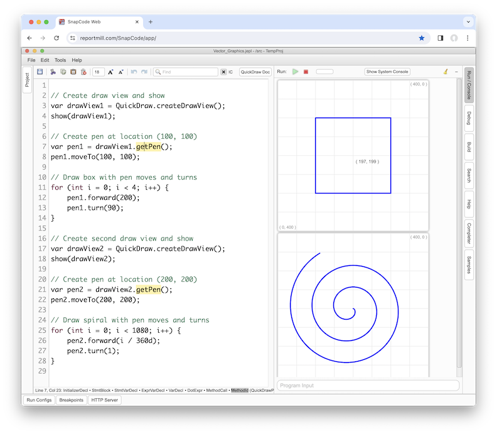Click Show System Console button
This screenshot has height=434, width=497.
387,72
